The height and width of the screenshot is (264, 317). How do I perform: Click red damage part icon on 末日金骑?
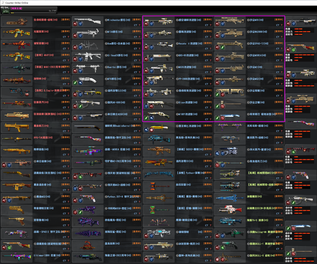tap(4, 165)
